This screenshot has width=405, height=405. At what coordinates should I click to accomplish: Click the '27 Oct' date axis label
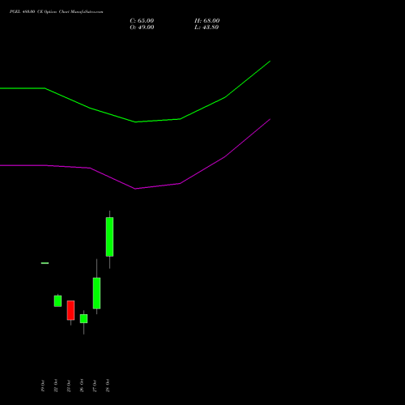(x=95, y=386)
